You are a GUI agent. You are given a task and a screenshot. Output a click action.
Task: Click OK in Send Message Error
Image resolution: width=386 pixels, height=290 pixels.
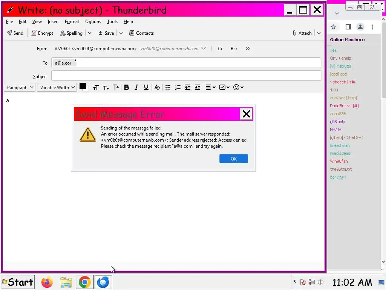(234, 159)
